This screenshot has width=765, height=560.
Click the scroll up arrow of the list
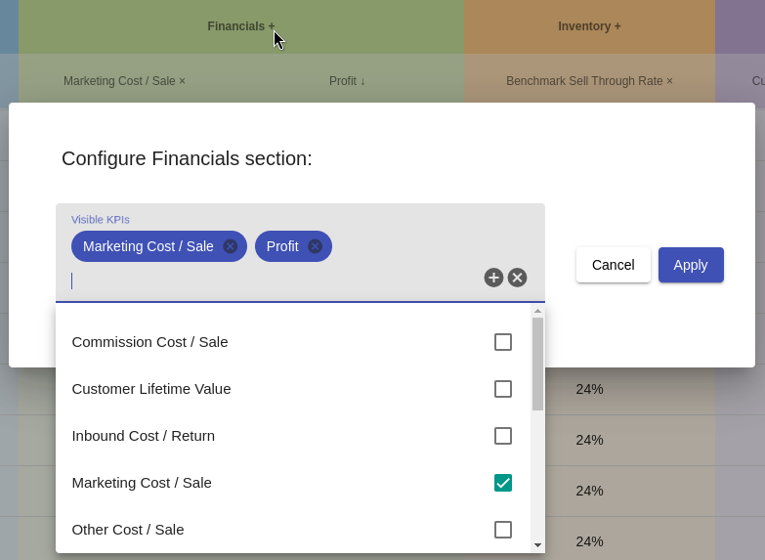pyautogui.click(x=537, y=311)
